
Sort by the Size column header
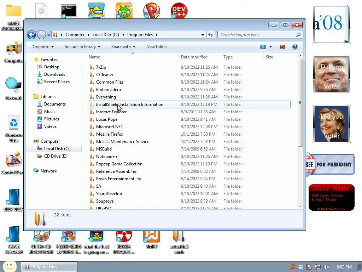(x=278, y=57)
